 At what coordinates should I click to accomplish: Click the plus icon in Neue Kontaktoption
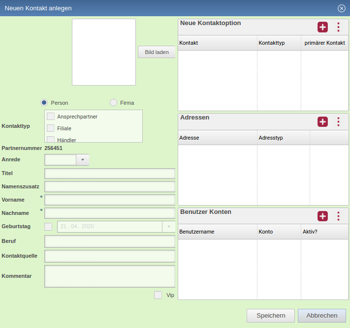pos(322,28)
